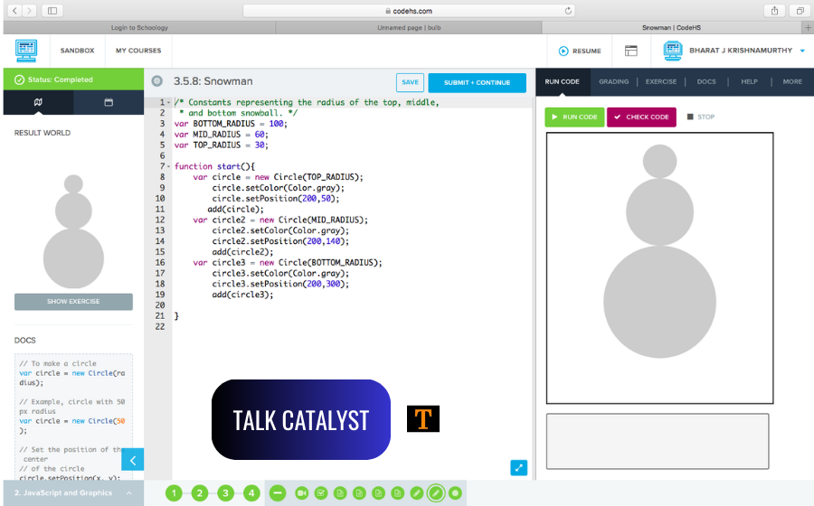814x506 pixels.
Task: Select the map icon in left panel
Action: click(x=38, y=103)
